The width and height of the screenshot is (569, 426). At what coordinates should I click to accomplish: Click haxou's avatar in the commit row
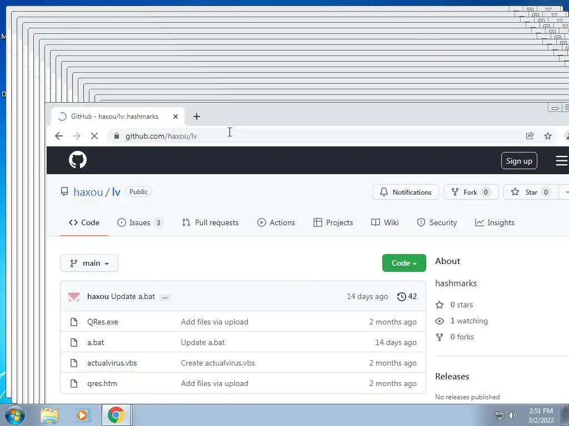[x=74, y=296]
